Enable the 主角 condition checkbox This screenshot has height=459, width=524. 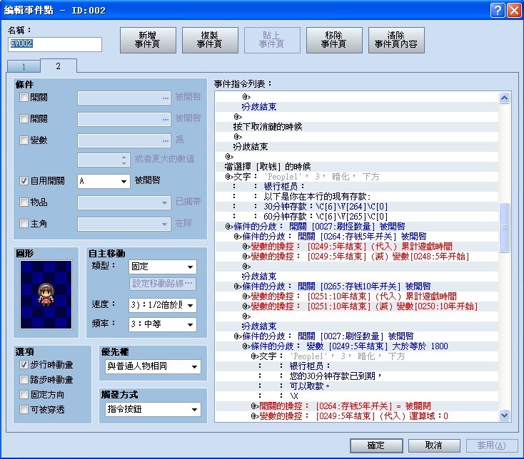[x=24, y=224]
